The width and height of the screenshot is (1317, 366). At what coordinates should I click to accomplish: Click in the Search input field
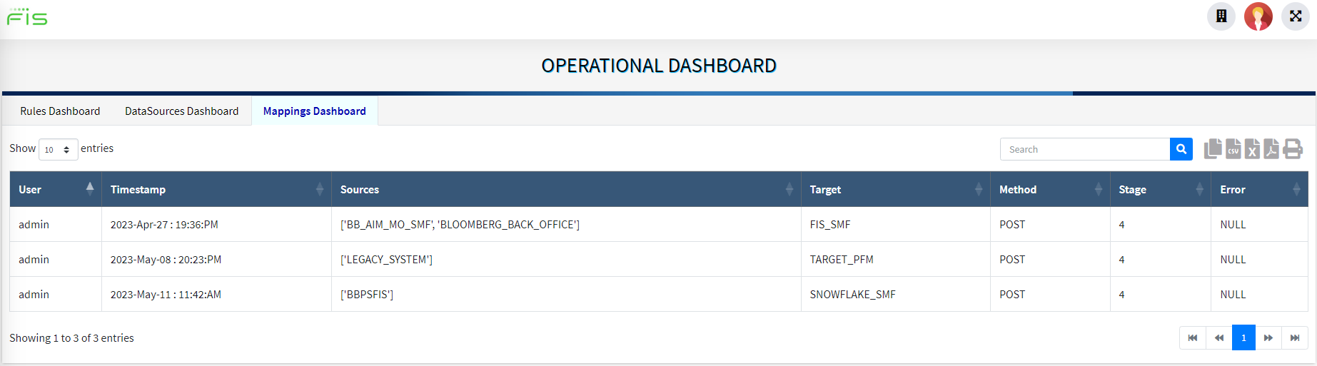coord(1085,149)
